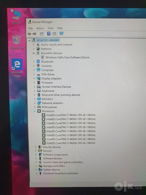Click the Forward arrow in Device Manager toolbar
The width and height of the screenshot is (146, 195).
click(34, 34)
